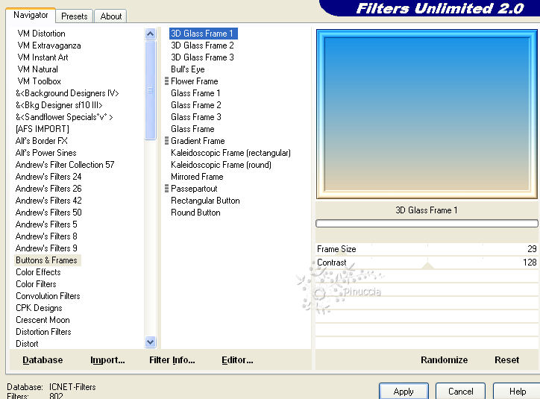The image size is (540, 399).
Task: Select the plain Glass Frame filter
Action: [192, 129]
